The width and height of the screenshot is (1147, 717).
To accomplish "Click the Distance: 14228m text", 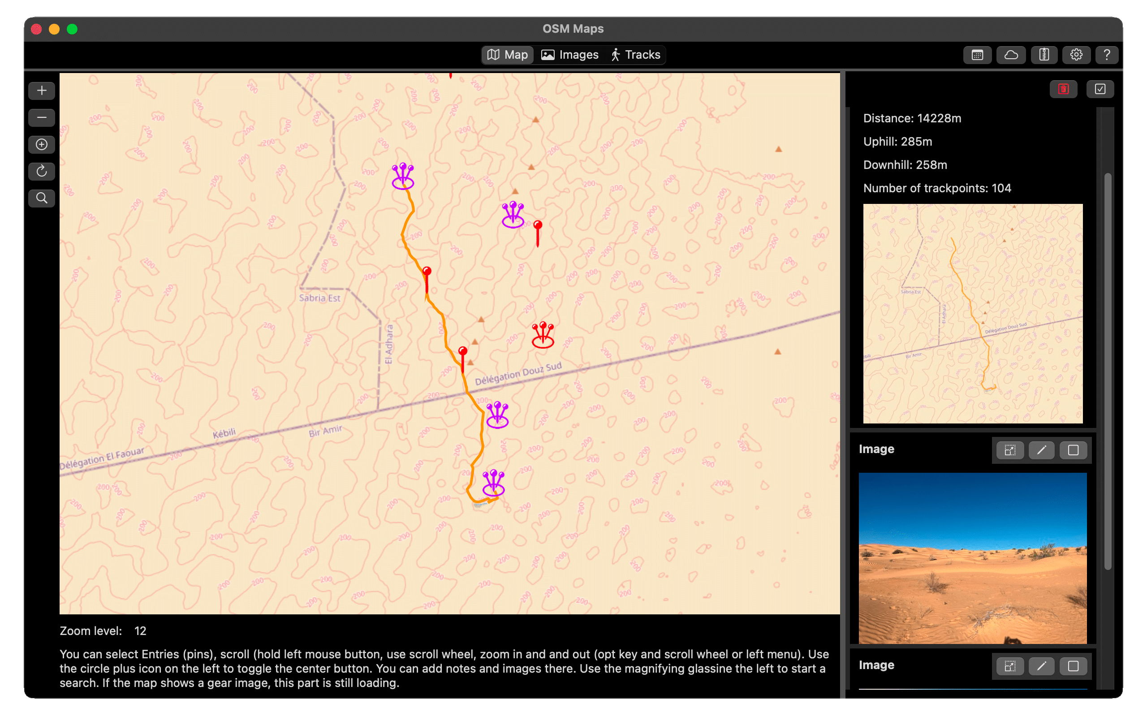I will 912,118.
